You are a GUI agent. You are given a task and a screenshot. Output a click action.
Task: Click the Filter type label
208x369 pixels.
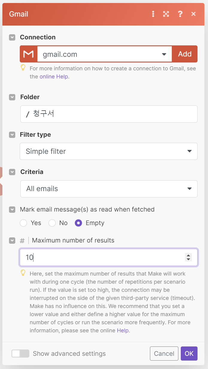(35, 135)
